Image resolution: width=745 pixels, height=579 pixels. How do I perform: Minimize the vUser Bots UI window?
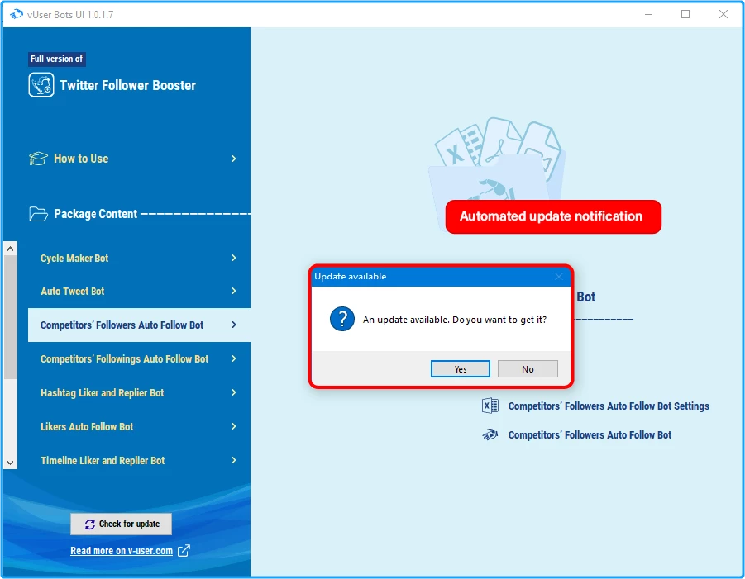point(648,14)
